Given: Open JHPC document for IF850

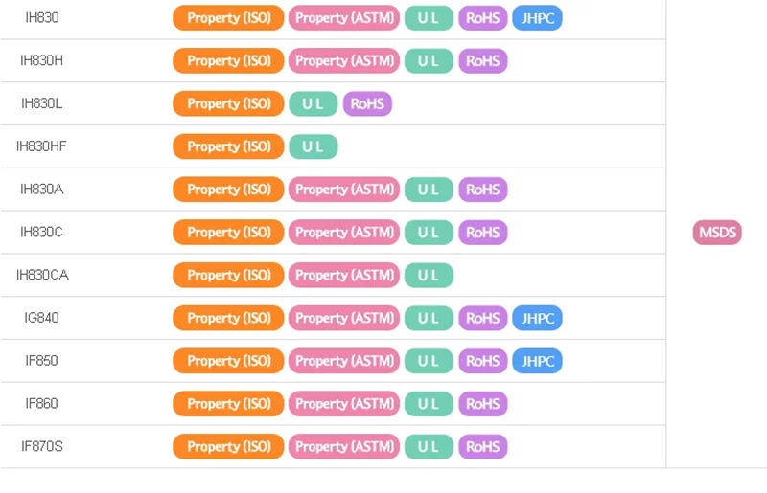Looking at the screenshot, I should 537,361.
